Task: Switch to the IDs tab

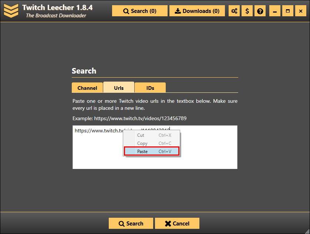Action: click(x=150, y=88)
